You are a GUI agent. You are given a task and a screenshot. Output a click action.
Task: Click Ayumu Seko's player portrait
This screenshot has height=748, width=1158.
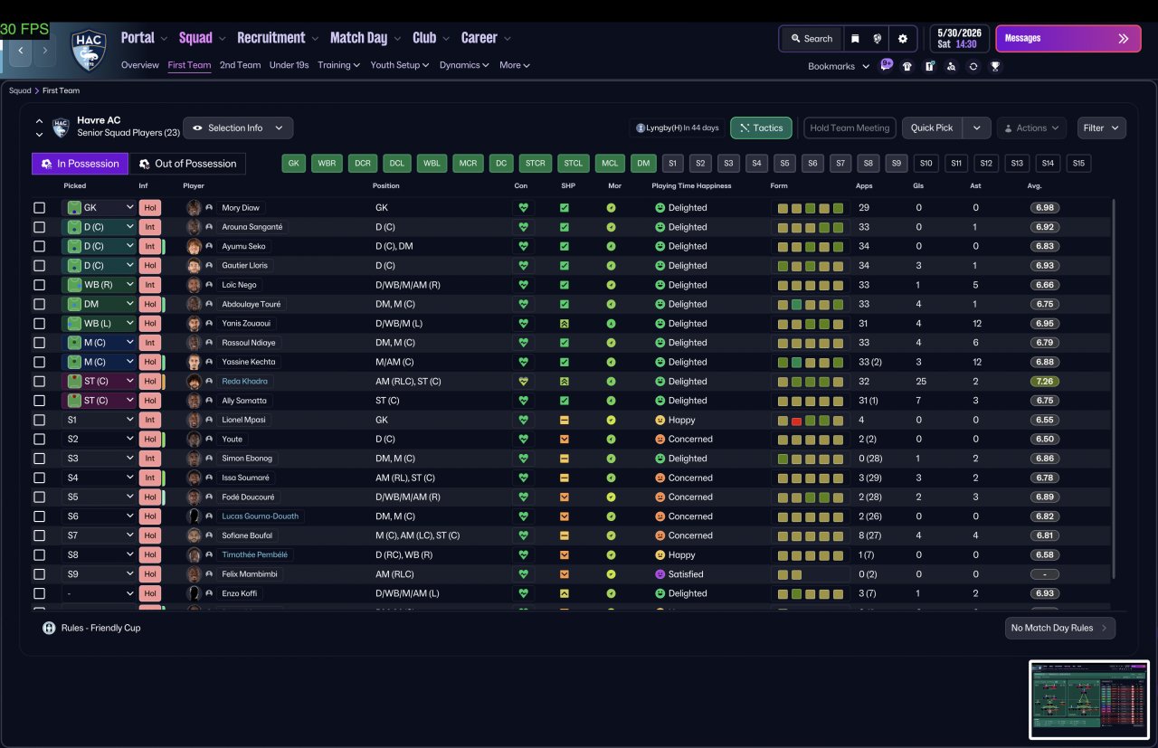click(194, 246)
